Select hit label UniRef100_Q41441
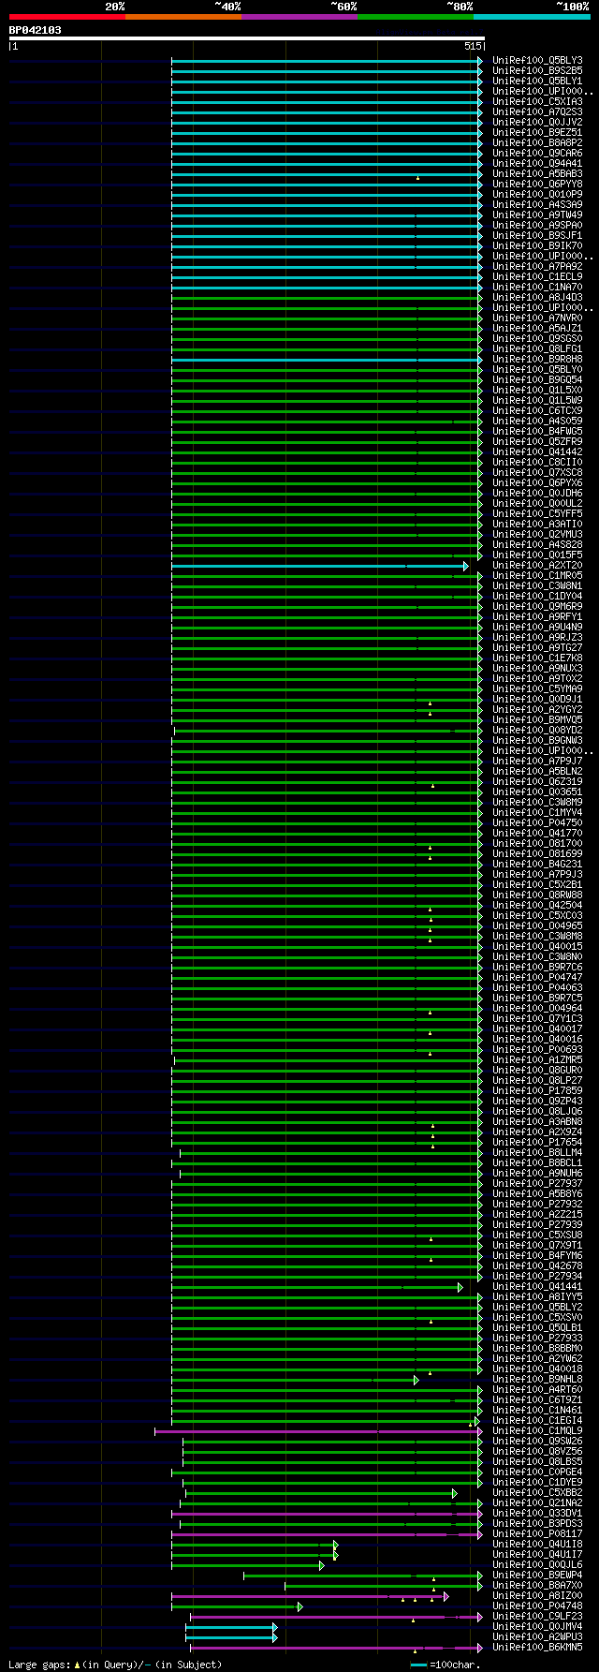Image resolution: width=599 pixels, height=1672 pixels. (537, 1287)
